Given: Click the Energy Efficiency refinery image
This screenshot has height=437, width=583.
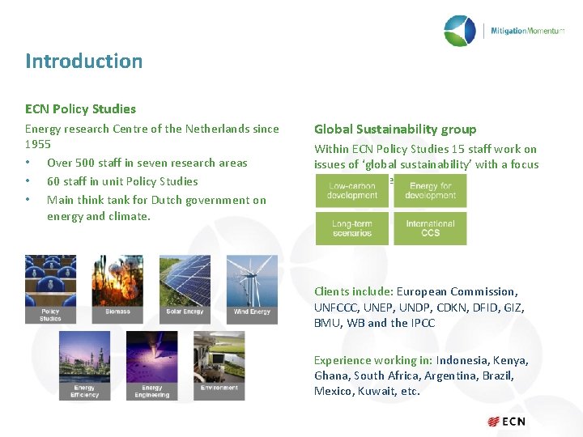Looking at the screenshot, I should (x=85, y=366).
